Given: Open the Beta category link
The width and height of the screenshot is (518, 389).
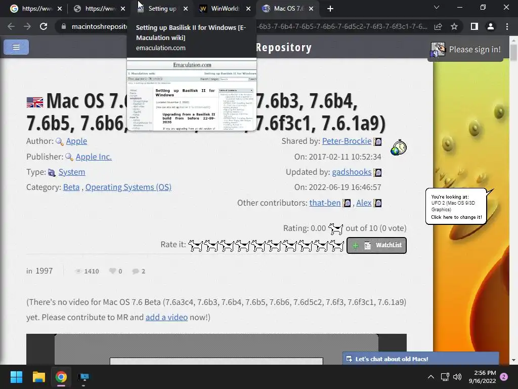Looking at the screenshot, I should click(71, 187).
